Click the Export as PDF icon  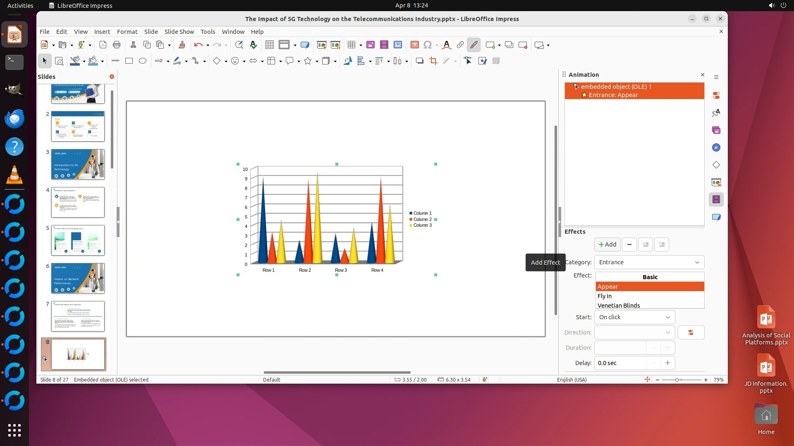pos(103,45)
